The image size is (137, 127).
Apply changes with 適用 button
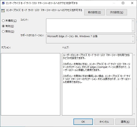coord(125,122)
